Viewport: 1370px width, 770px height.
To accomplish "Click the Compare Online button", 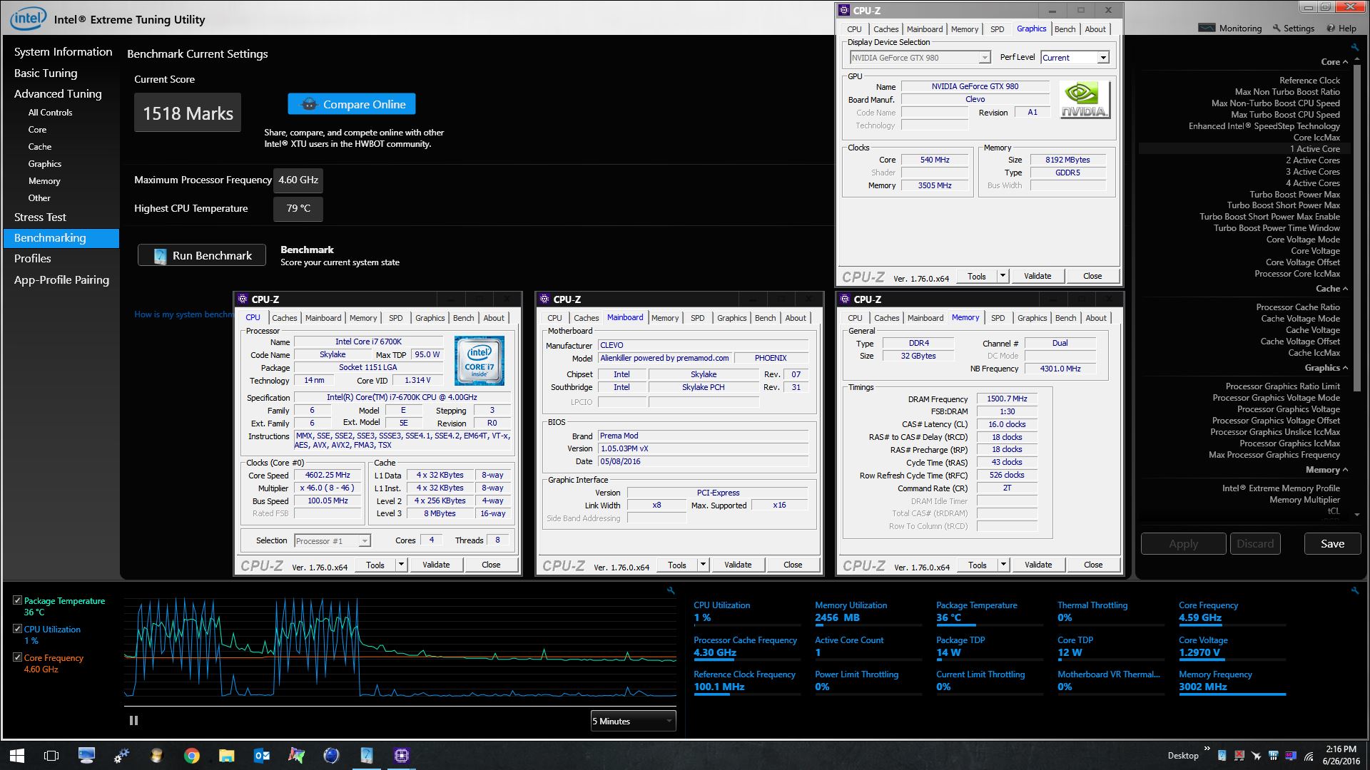I will click(x=352, y=104).
